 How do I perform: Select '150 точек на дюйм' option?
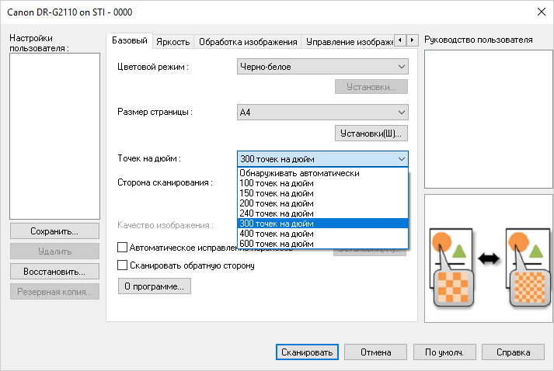coord(277,193)
